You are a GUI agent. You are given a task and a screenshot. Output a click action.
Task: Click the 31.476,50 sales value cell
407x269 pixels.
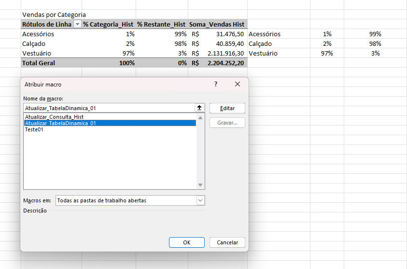[x=218, y=34]
